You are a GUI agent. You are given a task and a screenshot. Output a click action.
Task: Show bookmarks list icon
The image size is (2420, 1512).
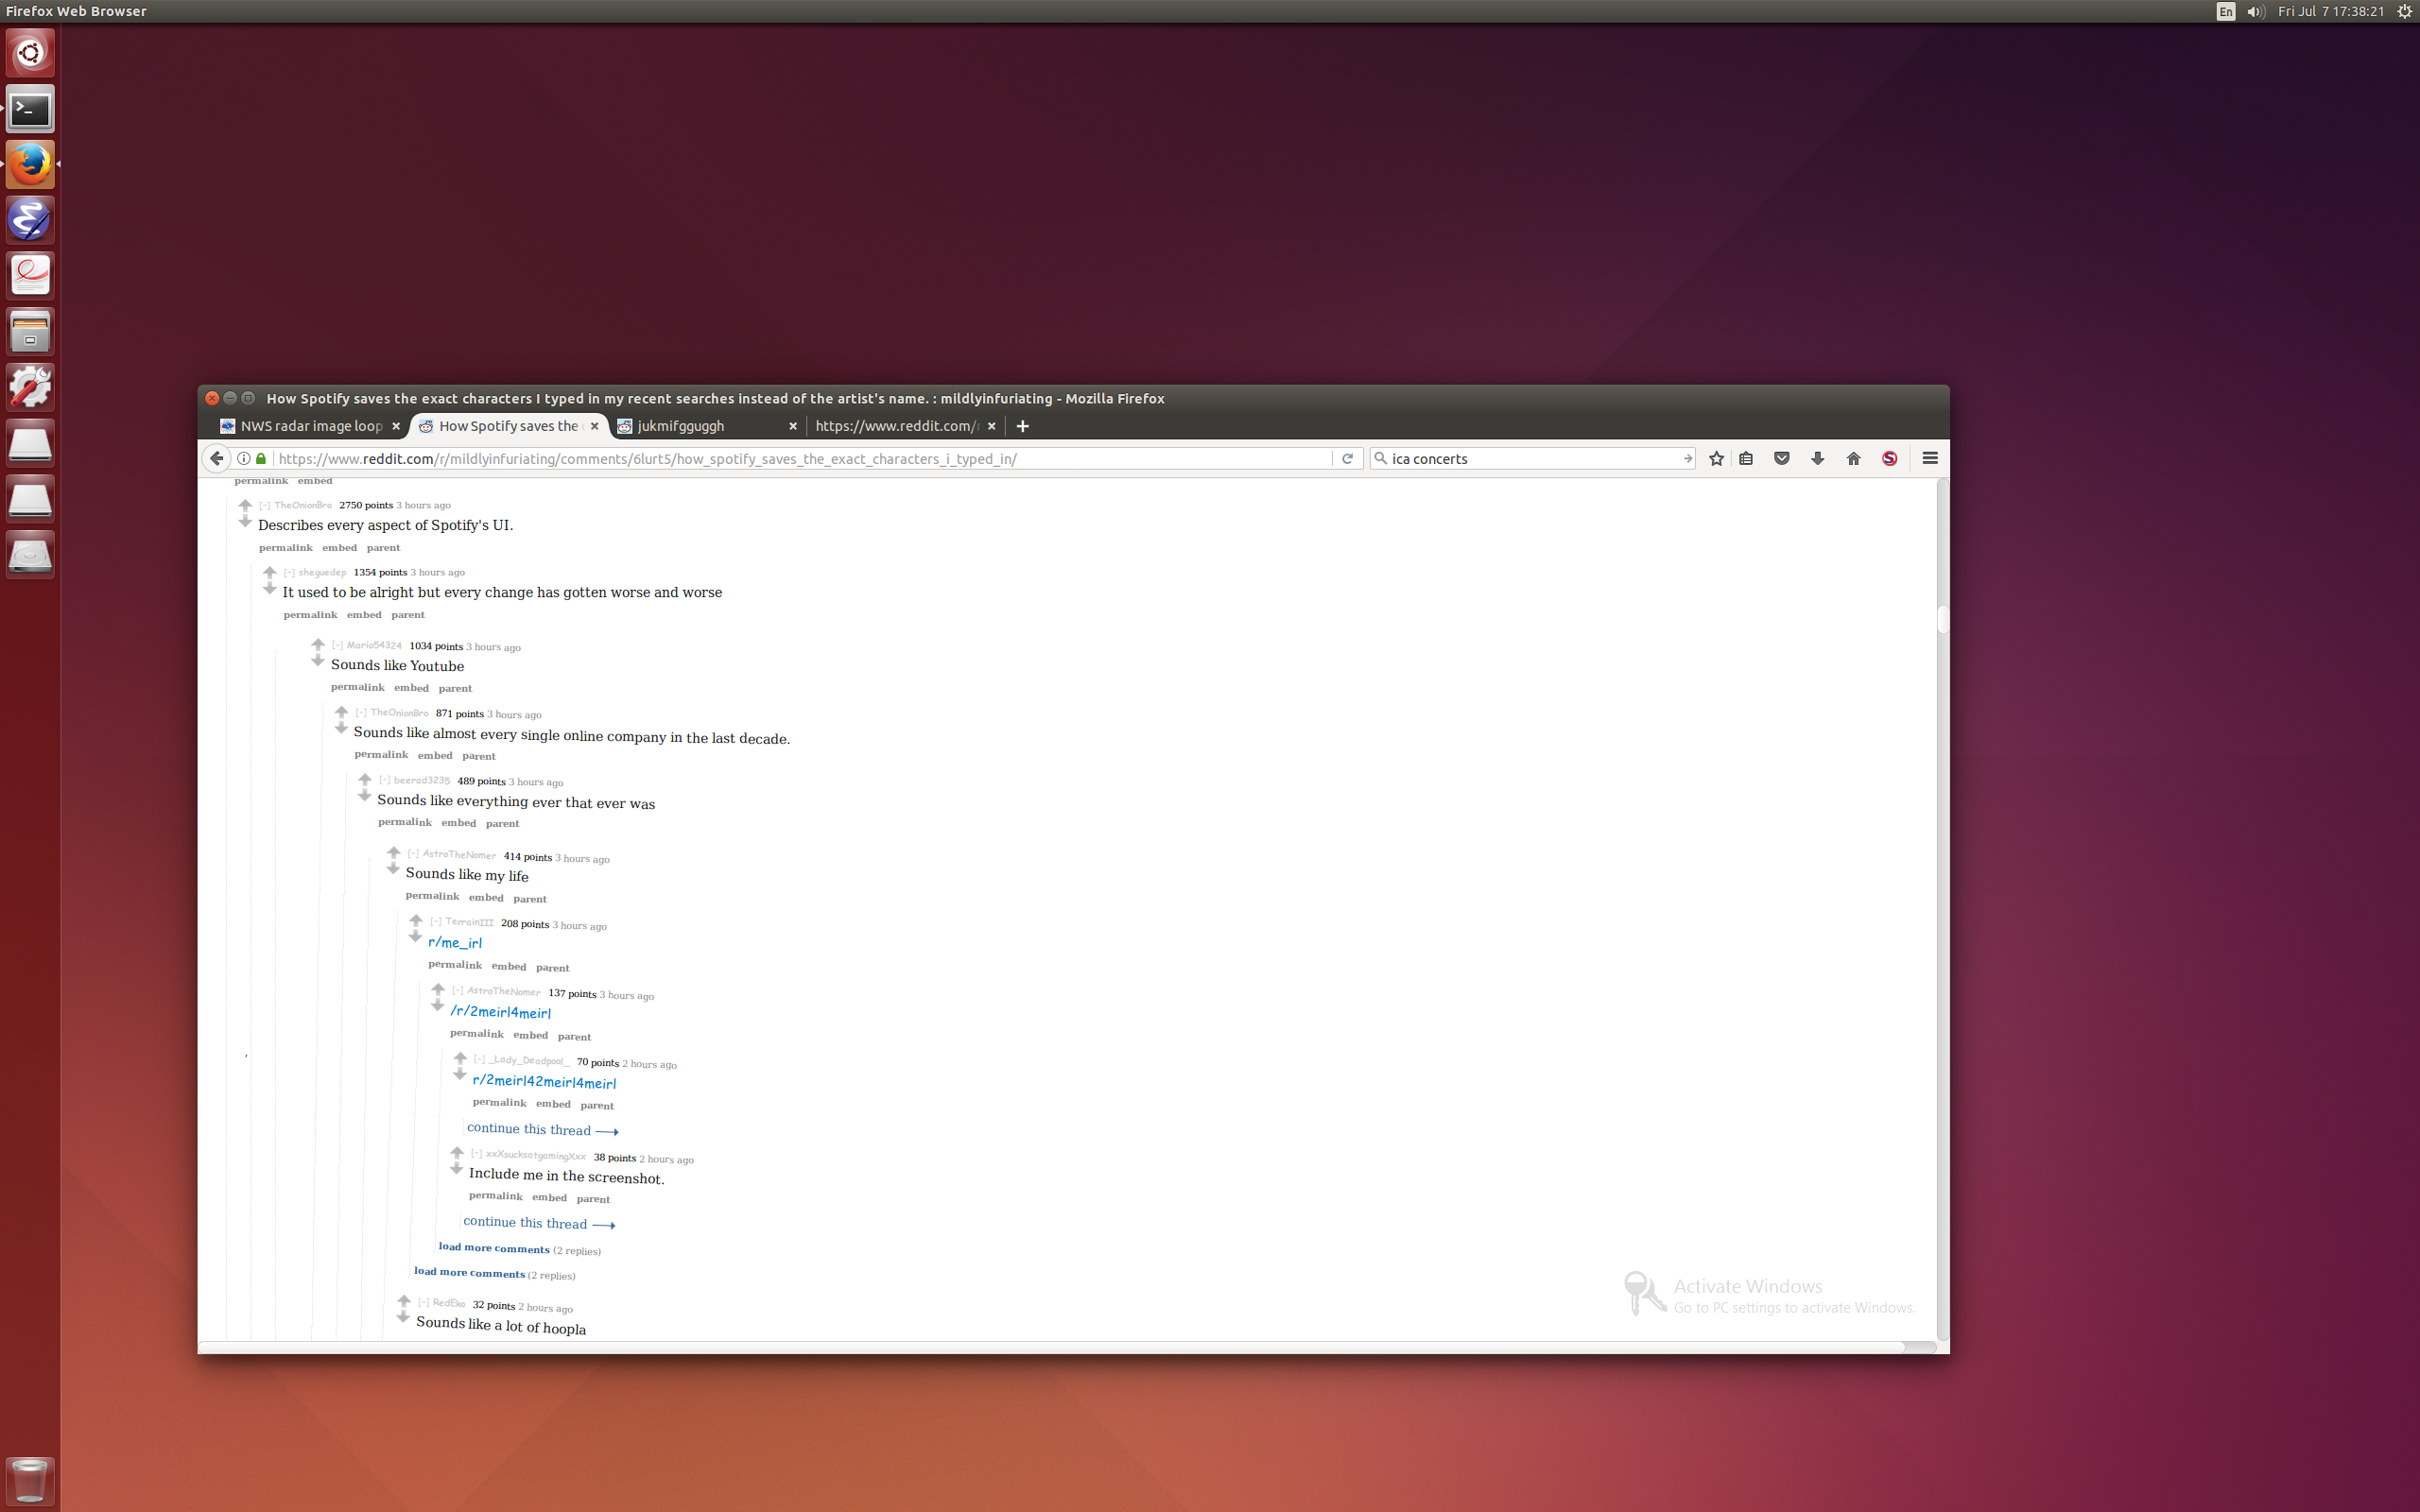click(1746, 458)
